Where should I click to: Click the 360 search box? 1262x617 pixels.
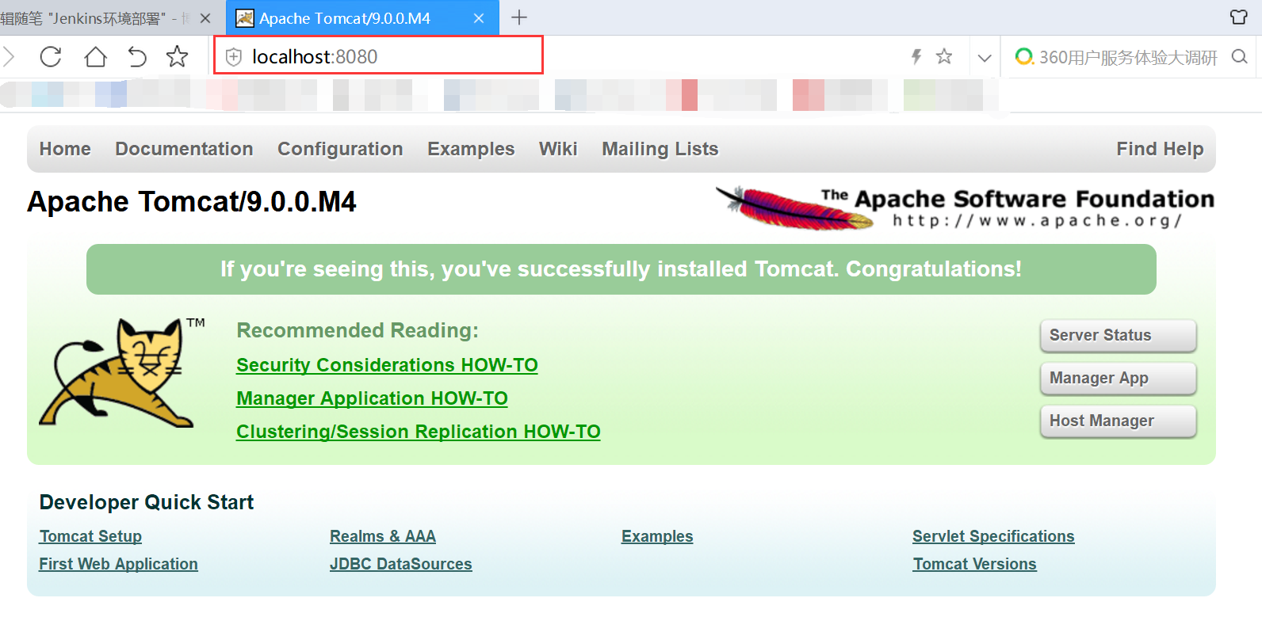(x=1127, y=57)
